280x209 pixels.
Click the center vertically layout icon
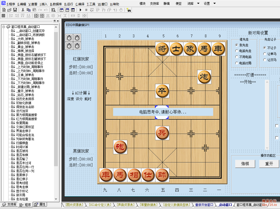pyautogui.click(x=42, y=16)
